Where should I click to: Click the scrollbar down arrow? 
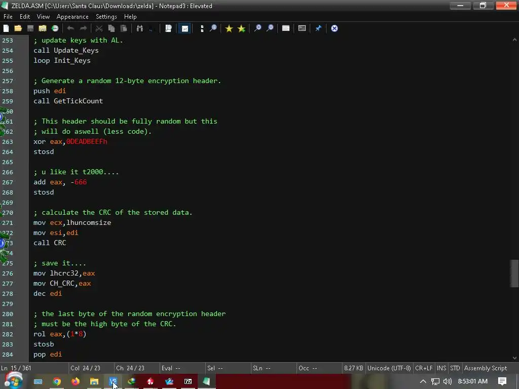[x=514, y=358]
